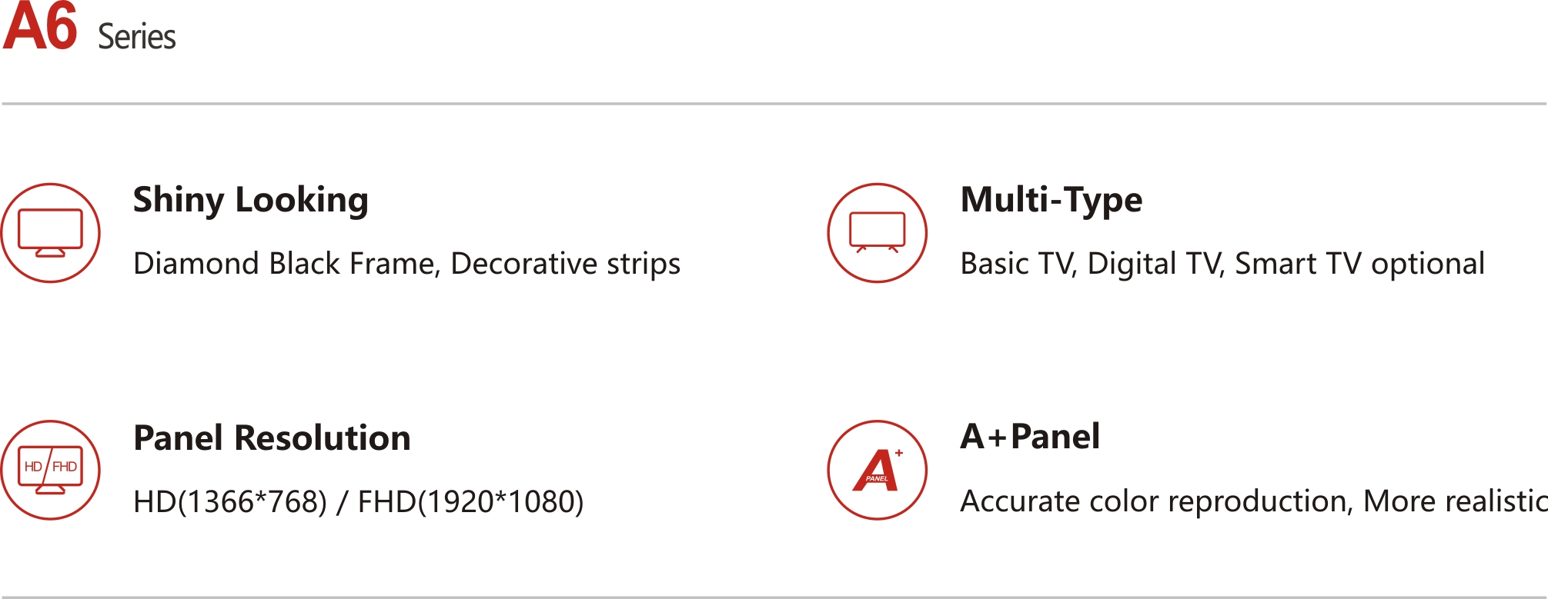Click the Digital TV phrase
1548x599 pixels.
[1153, 264]
